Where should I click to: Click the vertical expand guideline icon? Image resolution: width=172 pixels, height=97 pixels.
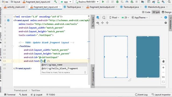pos(107,23)
